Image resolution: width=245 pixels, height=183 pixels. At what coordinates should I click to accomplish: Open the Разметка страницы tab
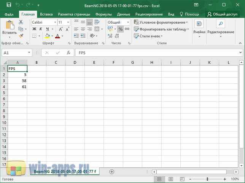click(x=74, y=14)
